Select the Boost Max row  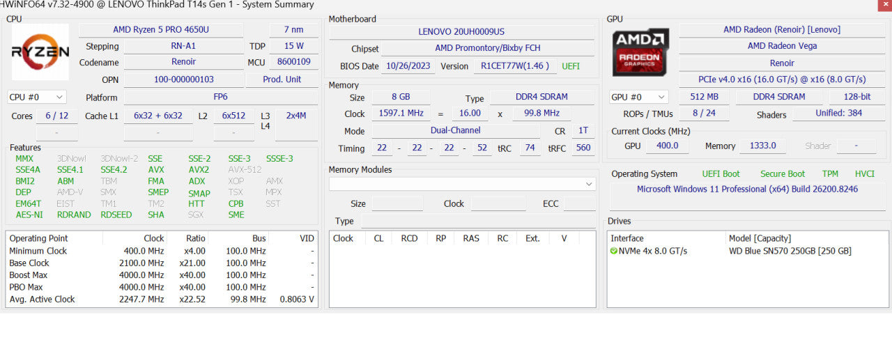point(162,275)
